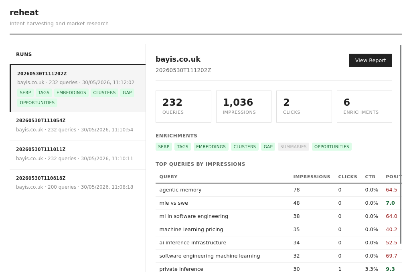Select run 20260530T111202Z

78,88
